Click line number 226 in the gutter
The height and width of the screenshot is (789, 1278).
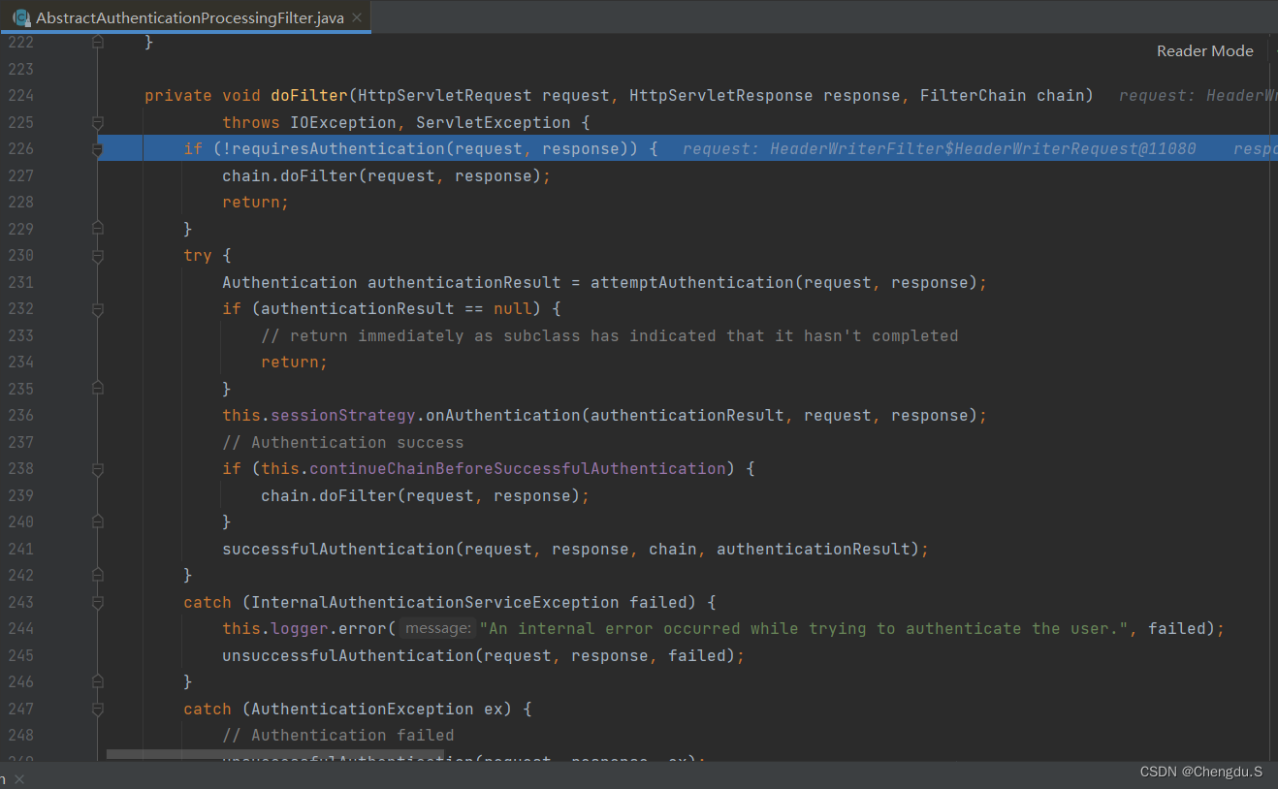click(x=20, y=148)
